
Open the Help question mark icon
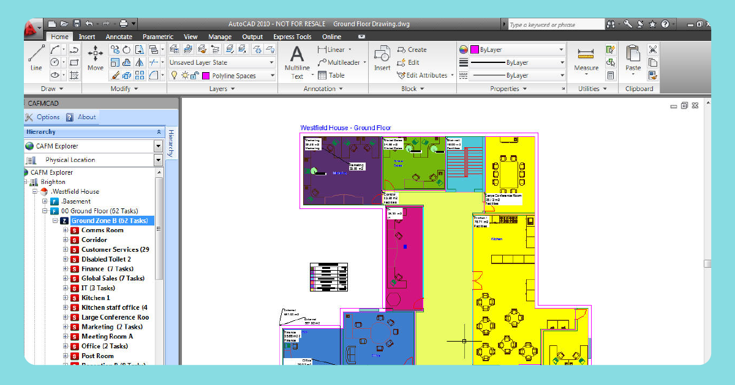665,24
